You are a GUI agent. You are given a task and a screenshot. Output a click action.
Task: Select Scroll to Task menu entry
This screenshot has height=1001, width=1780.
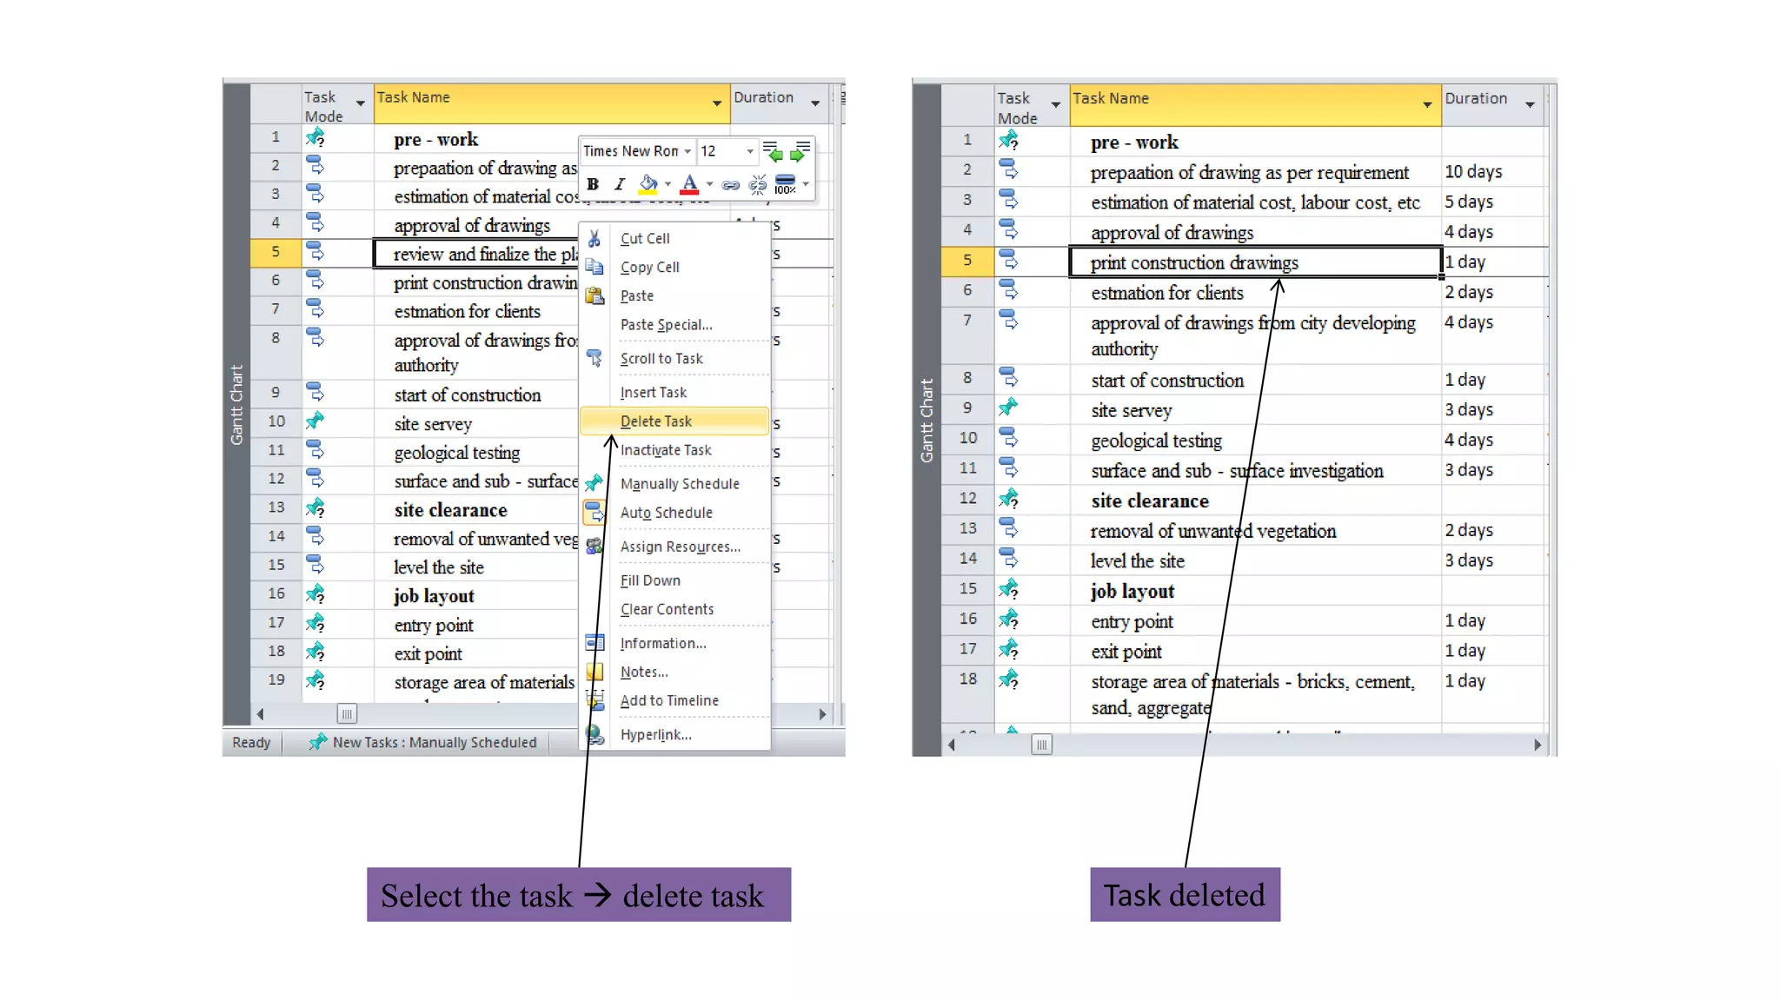tap(661, 358)
